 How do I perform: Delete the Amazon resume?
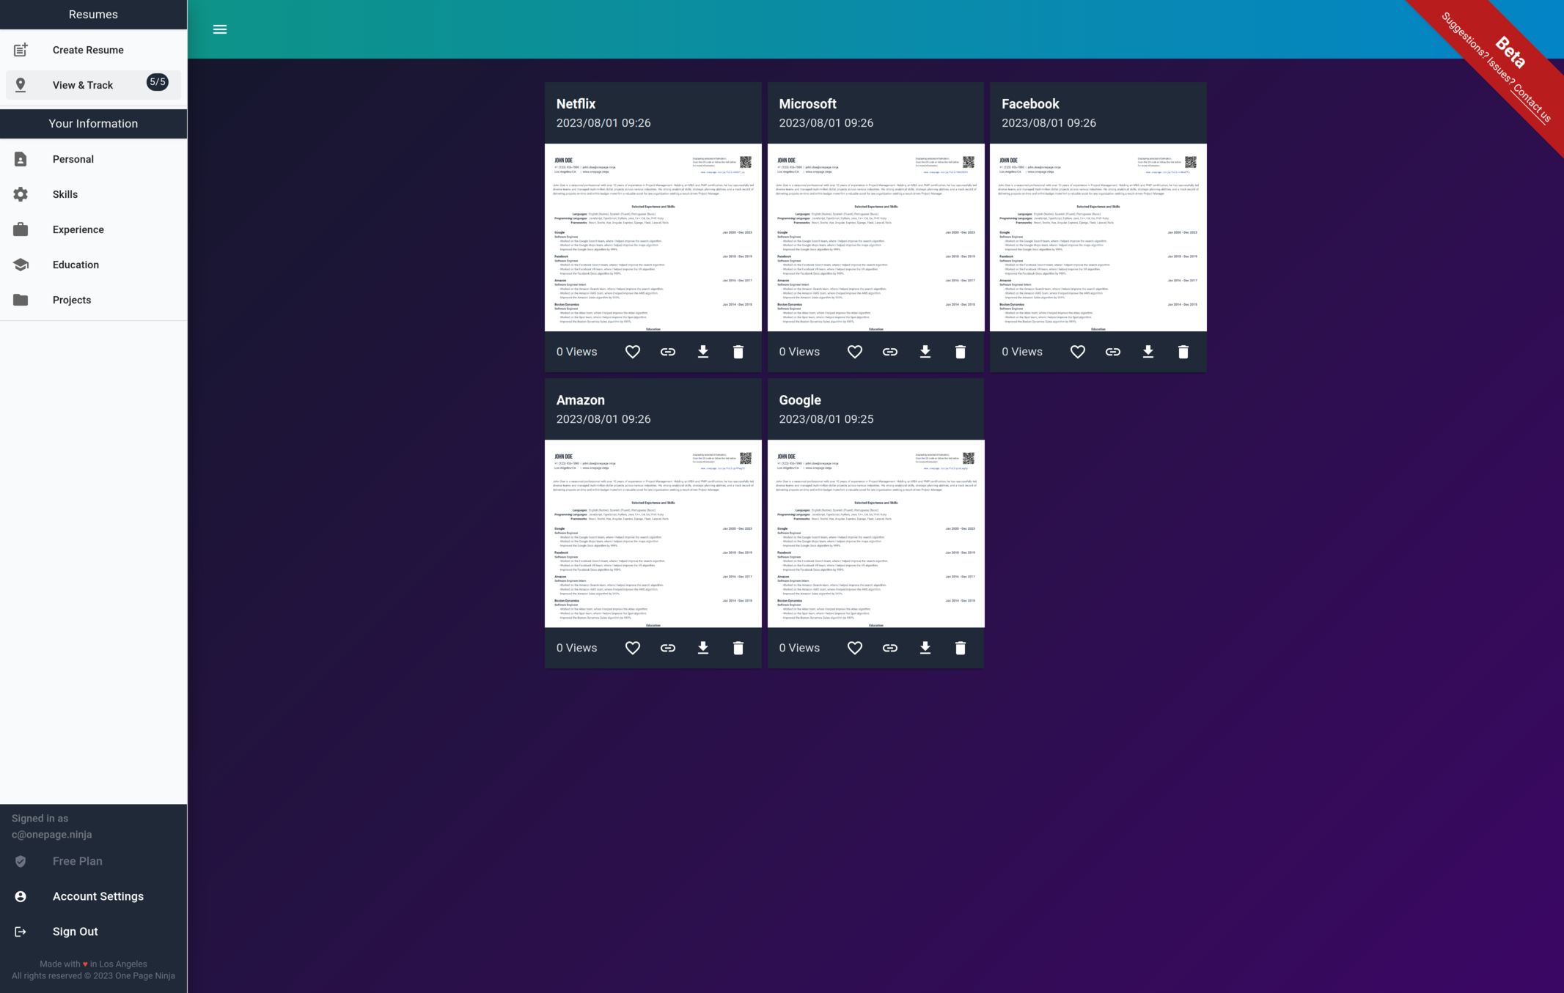click(x=738, y=648)
